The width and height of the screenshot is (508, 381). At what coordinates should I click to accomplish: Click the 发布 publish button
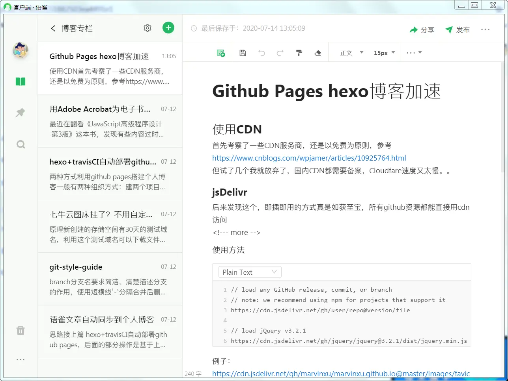[x=458, y=30]
